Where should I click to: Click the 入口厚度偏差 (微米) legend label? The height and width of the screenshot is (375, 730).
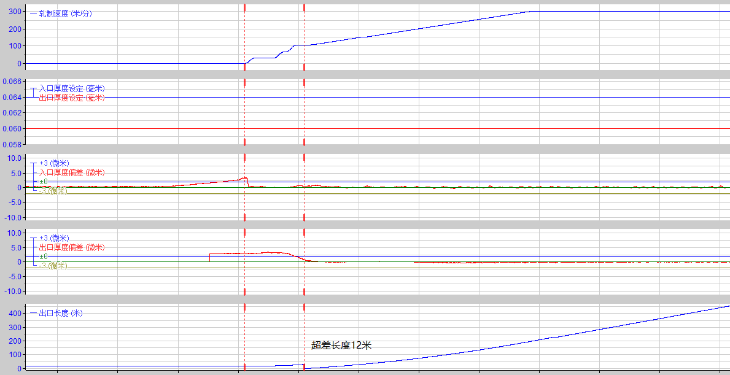pyautogui.click(x=71, y=172)
